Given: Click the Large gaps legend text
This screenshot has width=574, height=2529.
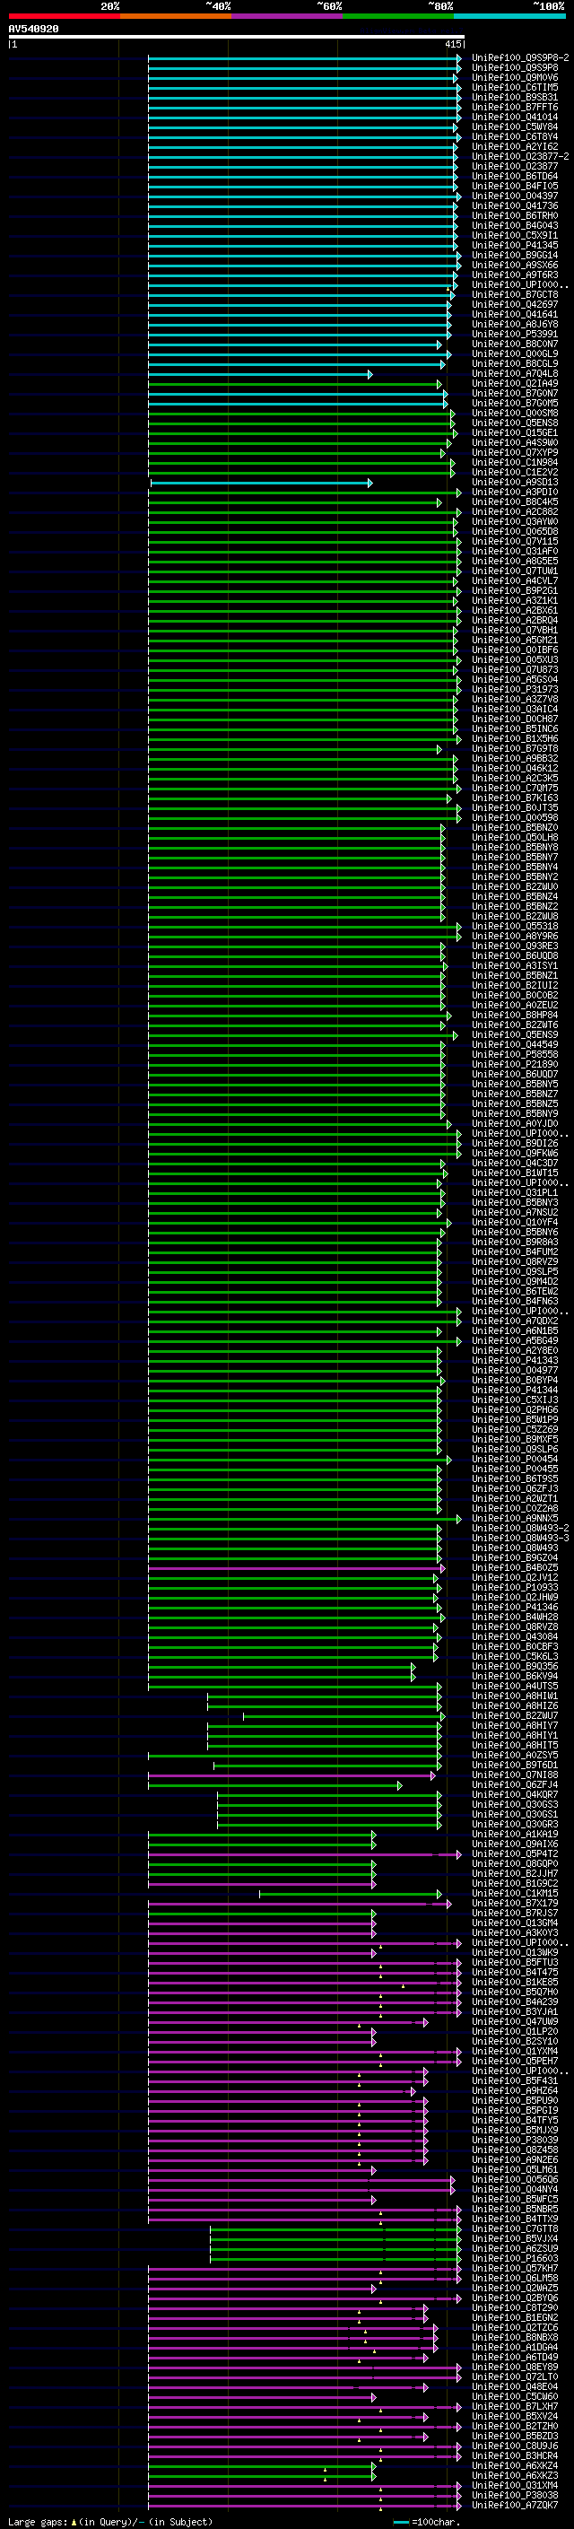Looking at the screenshot, I should click(x=110, y=2521).
